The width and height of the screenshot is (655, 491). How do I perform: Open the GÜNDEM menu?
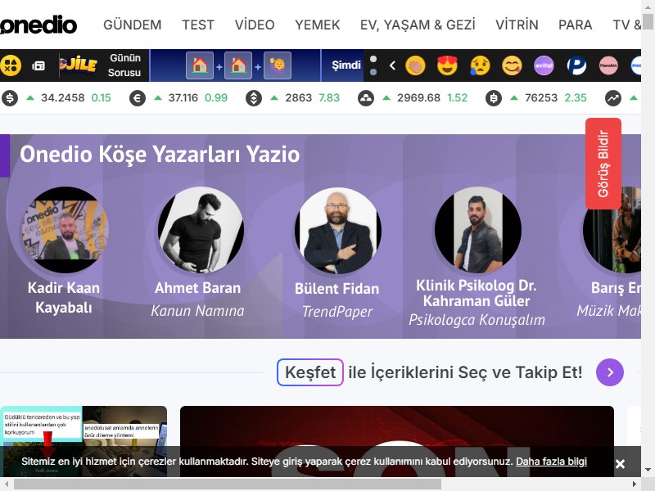point(133,25)
